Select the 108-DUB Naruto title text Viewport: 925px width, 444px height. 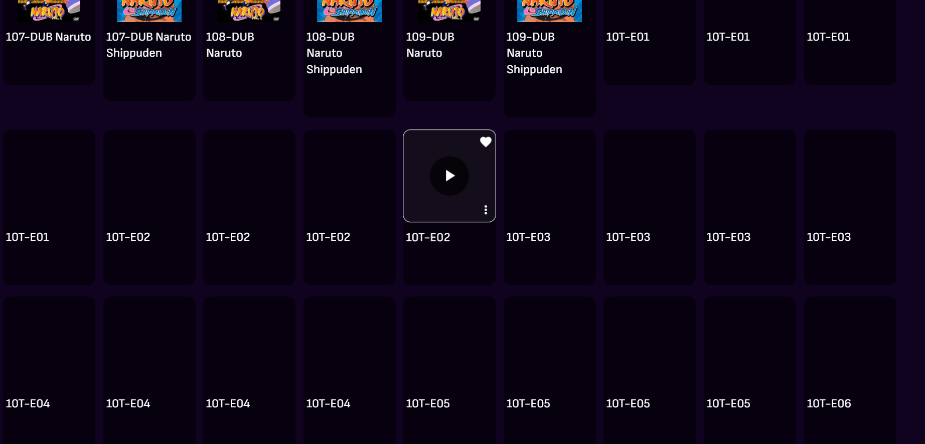click(230, 45)
